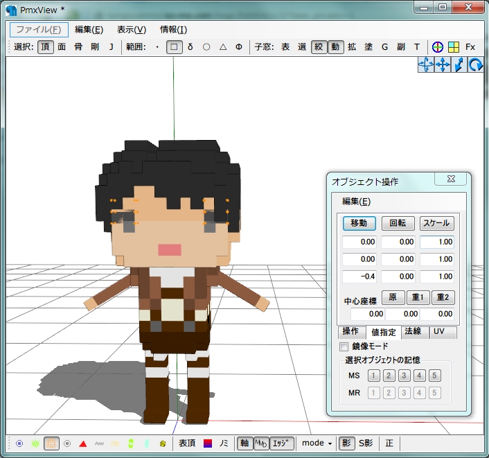Click the -0.4 move value field

(x=359, y=276)
